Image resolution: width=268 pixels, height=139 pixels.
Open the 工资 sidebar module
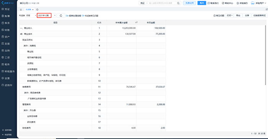pos(6,58)
